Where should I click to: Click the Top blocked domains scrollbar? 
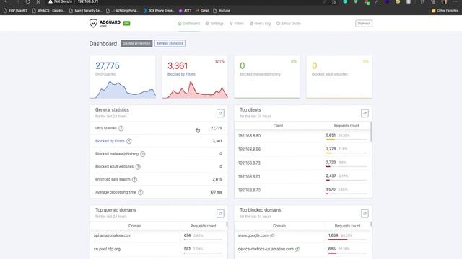tap(371, 224)
